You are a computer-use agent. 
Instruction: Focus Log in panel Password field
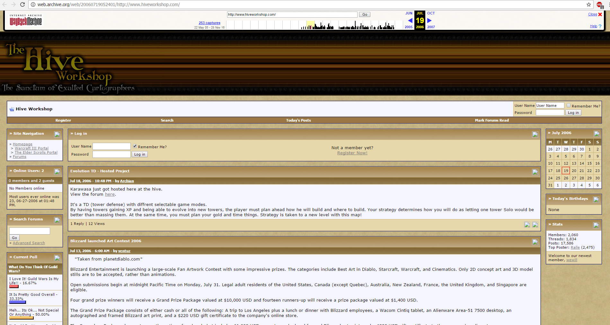click(x=111, y=154)
